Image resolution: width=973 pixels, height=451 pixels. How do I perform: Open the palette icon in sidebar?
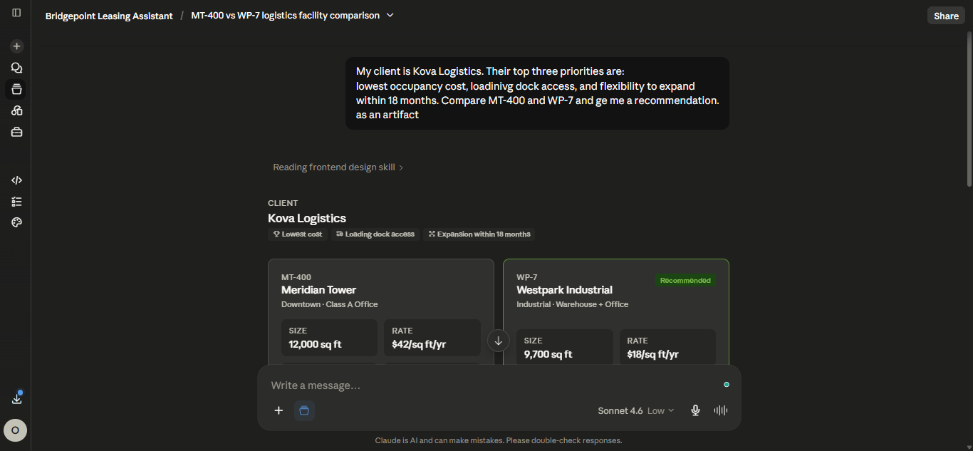click(x=16, y=222)
